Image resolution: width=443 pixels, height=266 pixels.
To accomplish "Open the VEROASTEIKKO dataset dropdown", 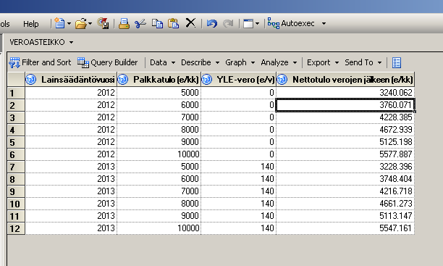I will [41, 42].
